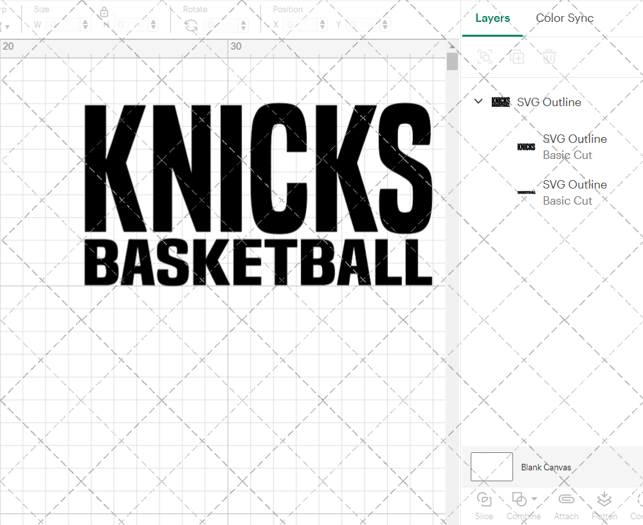Screen dimensions: 643x525
Task: Click the rotate reset icon in the Rotate section
Action: pos(192,24)
